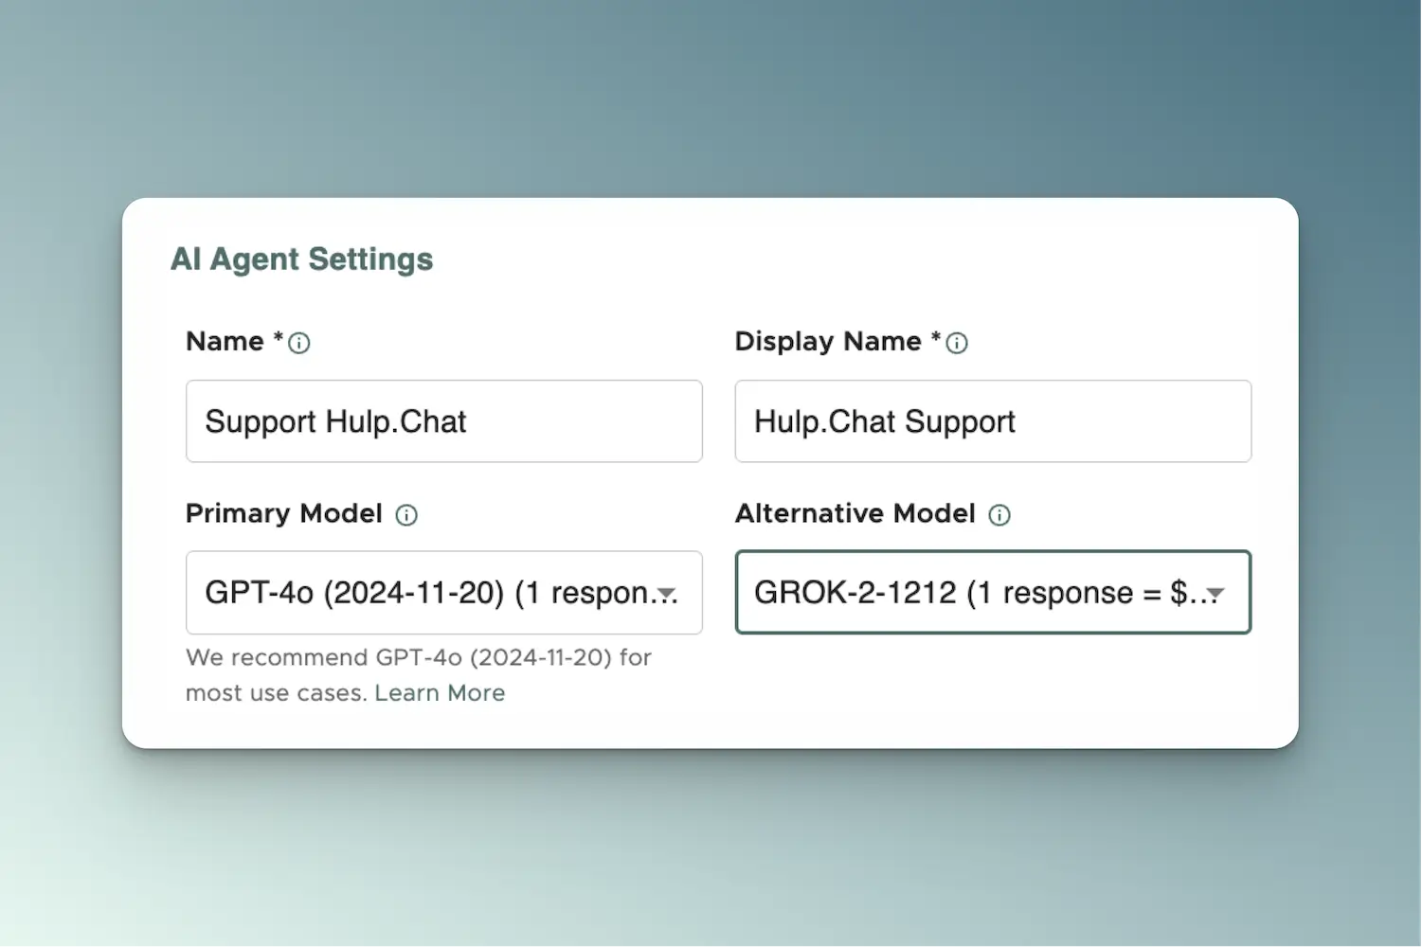
Task: Show the Alternative Model info tooltip icon
Action: pyautogui.click(x=999, y=515)
